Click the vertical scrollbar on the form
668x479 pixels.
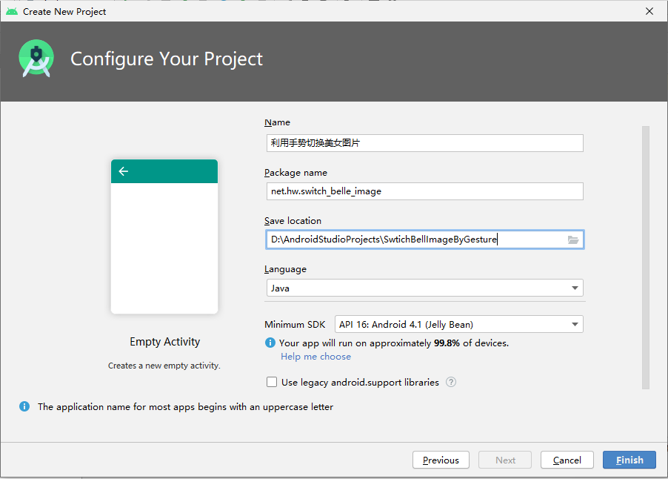(x=646, y=257)
